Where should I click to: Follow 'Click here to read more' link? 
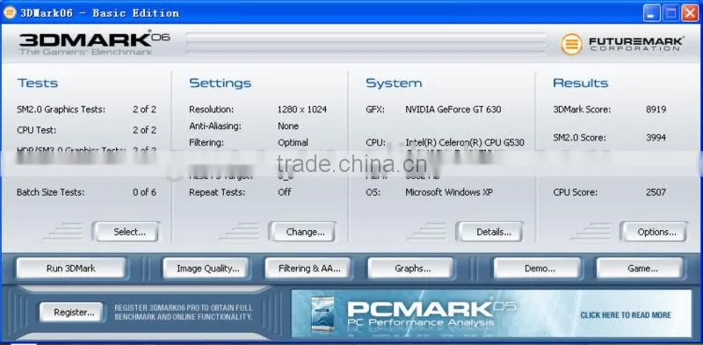point(626,315)
